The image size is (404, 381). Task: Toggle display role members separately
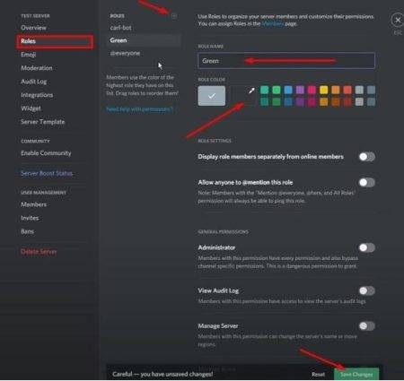367,157
